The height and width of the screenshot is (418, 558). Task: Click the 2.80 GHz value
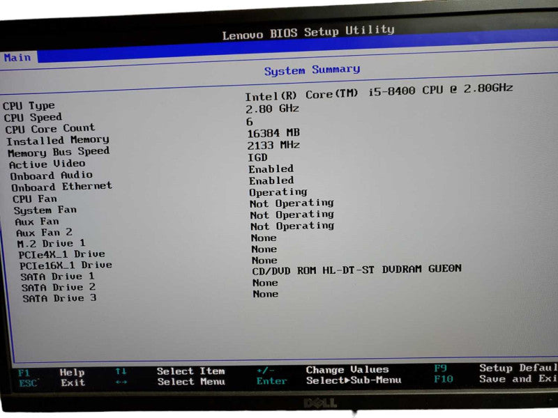tap(273, 109)
